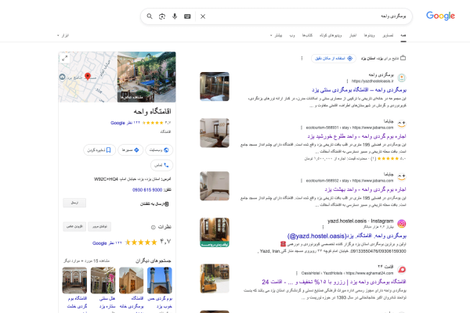This screenshot has width=470, height=313.
Task: Click the eghamat24 site favicon
Action: click(402, 269)
